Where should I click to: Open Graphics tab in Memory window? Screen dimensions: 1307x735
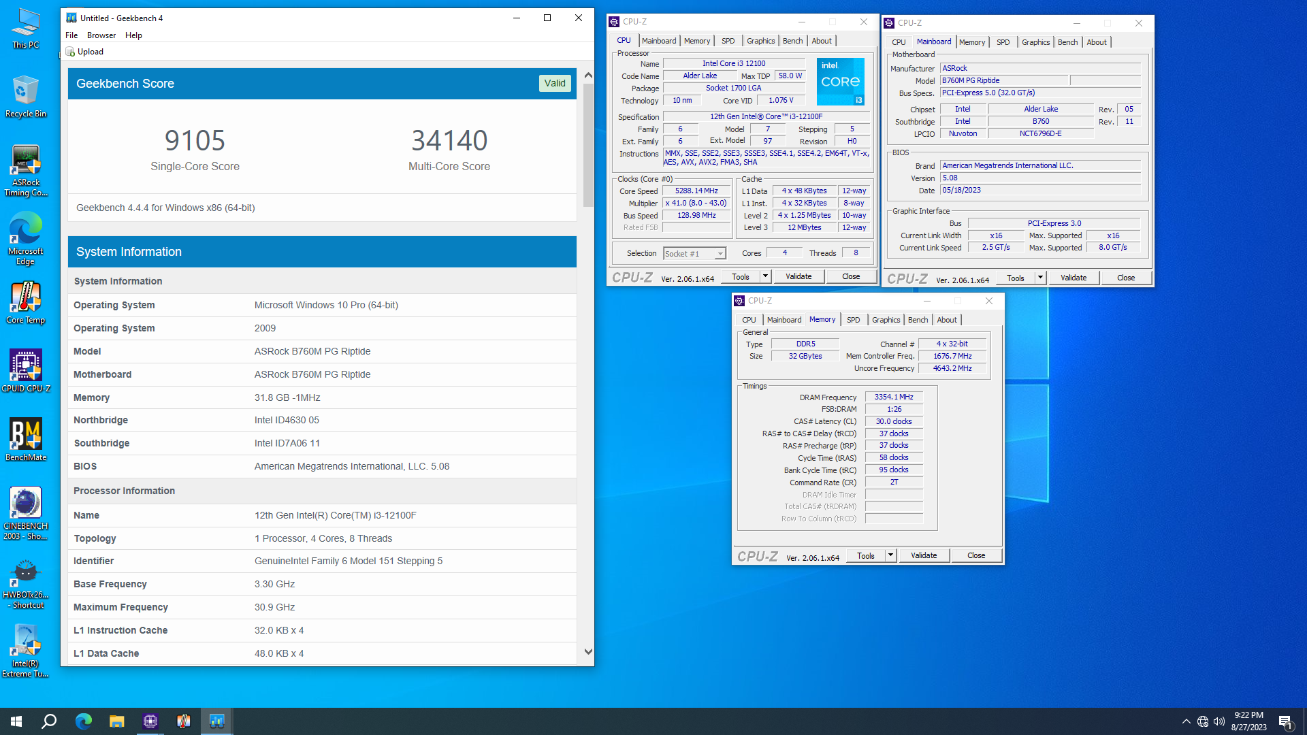(x=886, y=320)
